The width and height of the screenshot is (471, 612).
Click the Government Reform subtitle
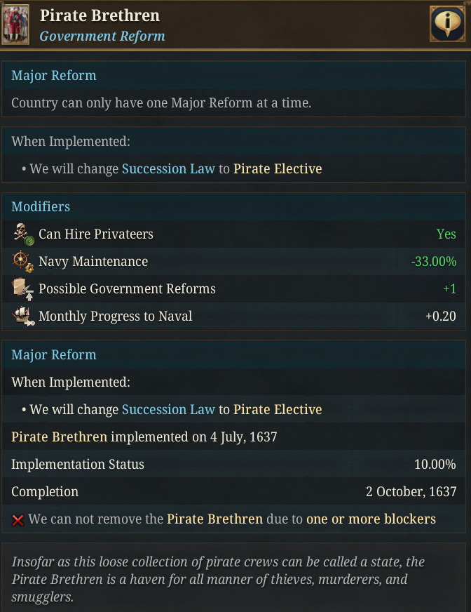pyautogui.click(x=102, y=36)
